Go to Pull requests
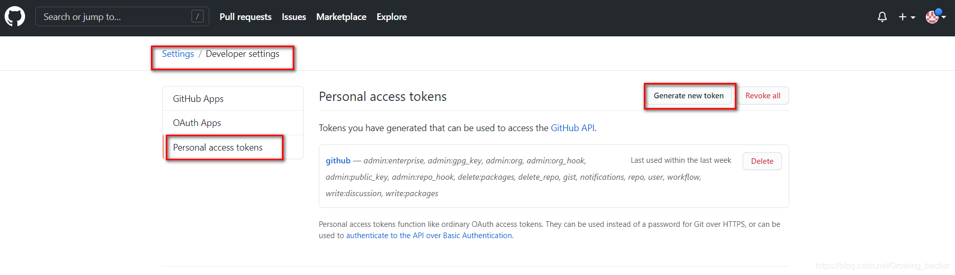 point(246,17)
